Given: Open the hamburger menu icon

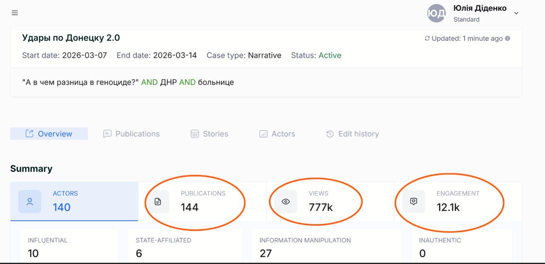Looking at the screenshot, I should [15, 13].
